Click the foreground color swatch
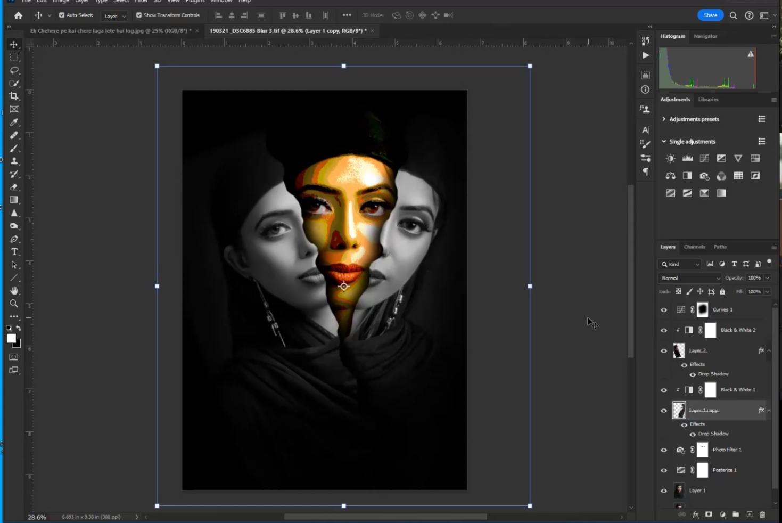This screenshot has height=523, width=782. pos(11,339)
